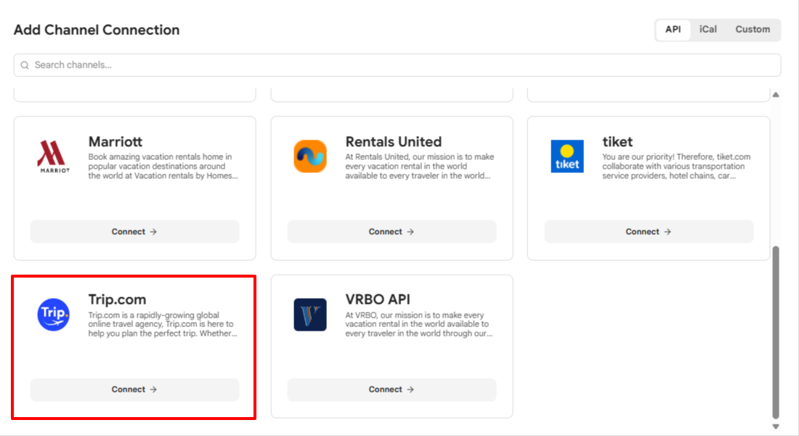Click the Marriott card title
This screenshot has width=799, height=436.
point(115,142)
